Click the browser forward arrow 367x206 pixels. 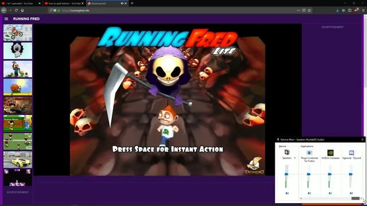click(10, 10)
